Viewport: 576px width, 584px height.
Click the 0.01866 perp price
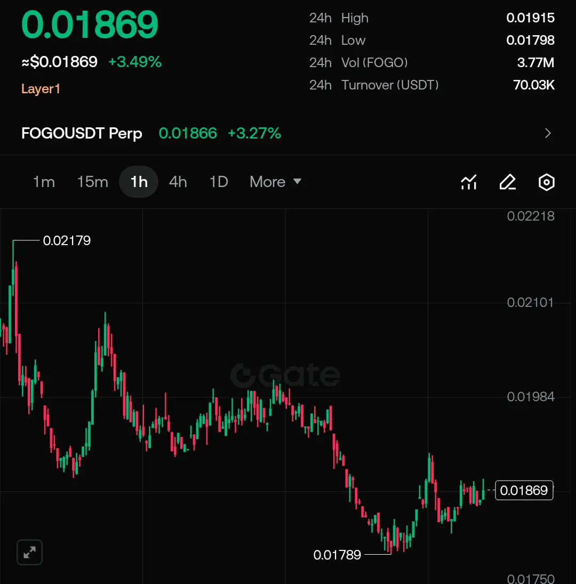tap(188, 133)
